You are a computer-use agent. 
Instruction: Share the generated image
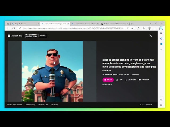[x=108, y=80]
